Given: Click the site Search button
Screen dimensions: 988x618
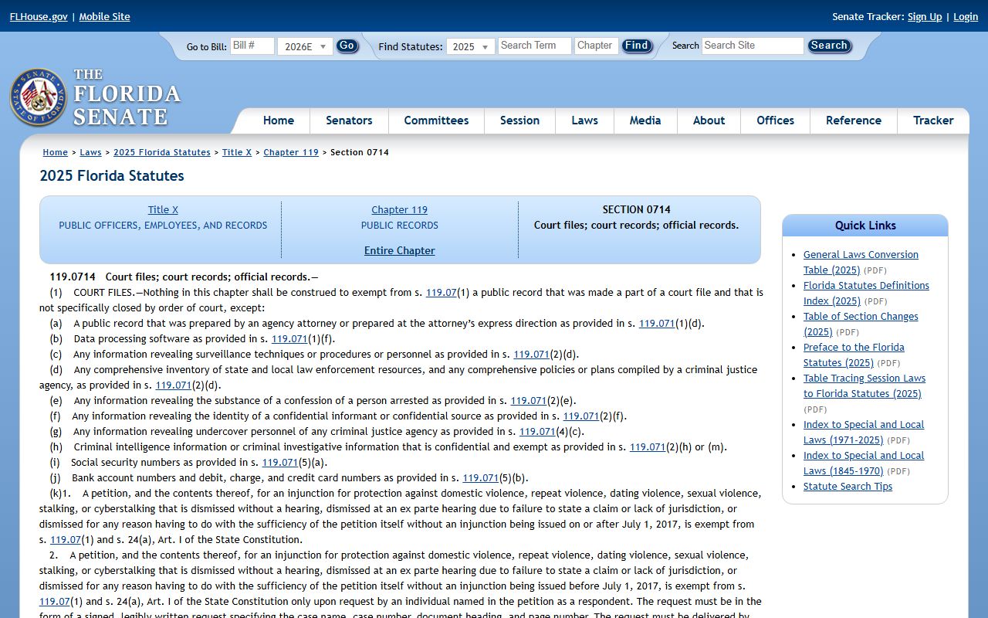Looking at the screenshot, I should click(x=829, y=46).
